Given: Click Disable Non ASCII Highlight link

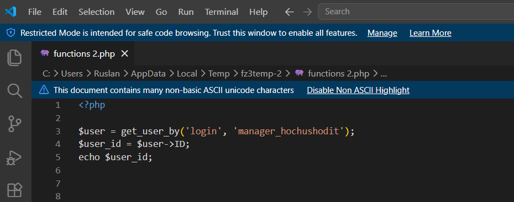Looking at the screenshot, I should tap(358, 90).
